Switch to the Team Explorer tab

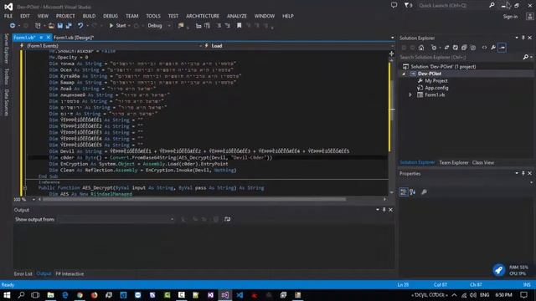pyautogui.click(x=454, y=163)
